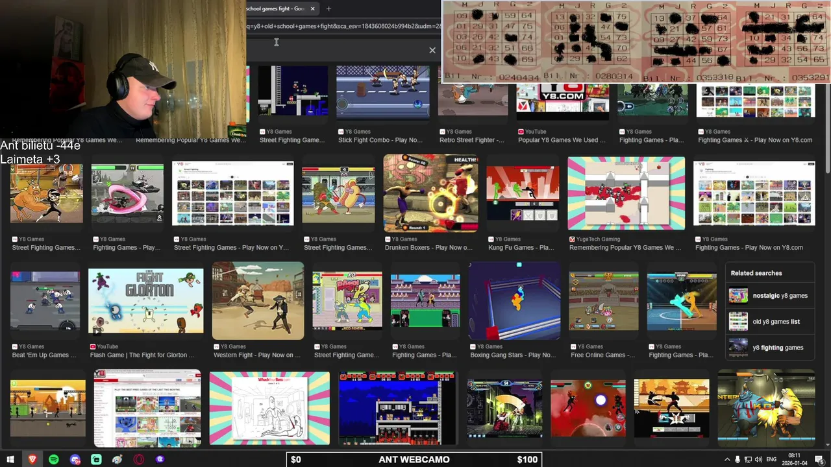Viewport: 831px width, 467px height.
Task: Click 'Retro Street Fighter -...' caption
Action: [x=472, y=140]
